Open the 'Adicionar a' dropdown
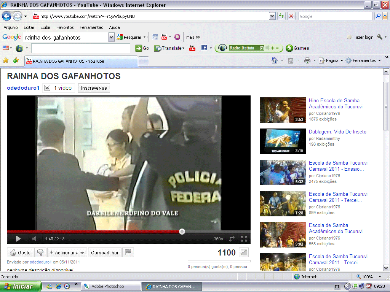The width and height of the screenshot is (390, 292). coord(67,252)
